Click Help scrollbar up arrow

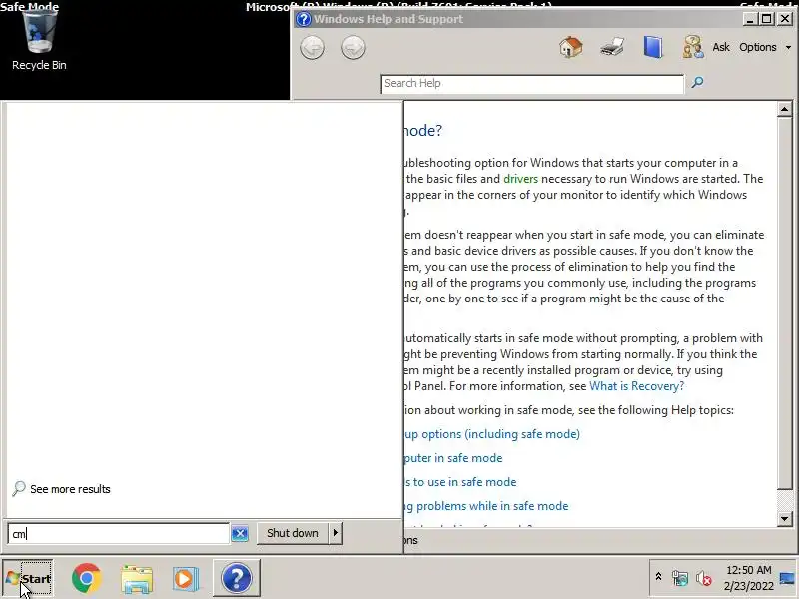(x=784, y=109)
